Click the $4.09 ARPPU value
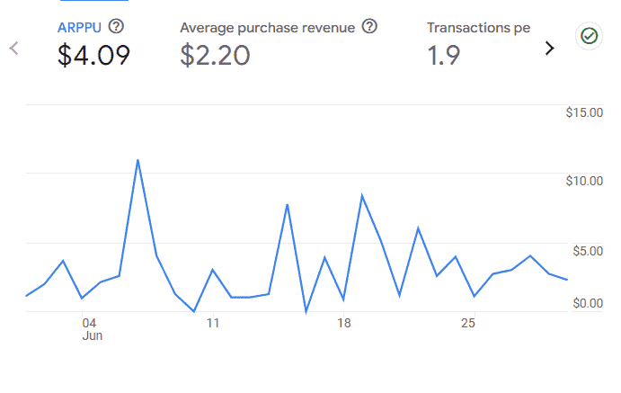Viewport: 621px width, 393px height. click(x=93, y=55)
